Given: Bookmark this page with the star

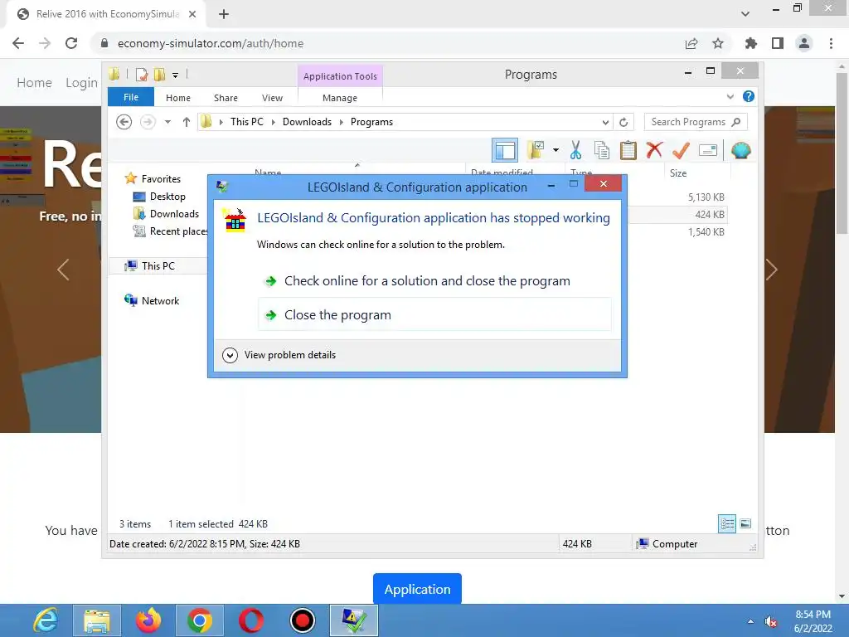Looking at the screenshot, I should (x=718, y=43).
